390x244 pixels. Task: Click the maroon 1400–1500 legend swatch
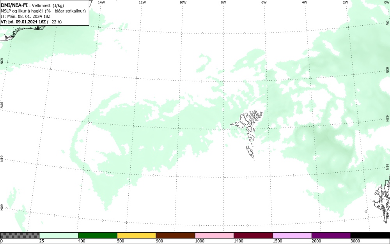point(253,235)
